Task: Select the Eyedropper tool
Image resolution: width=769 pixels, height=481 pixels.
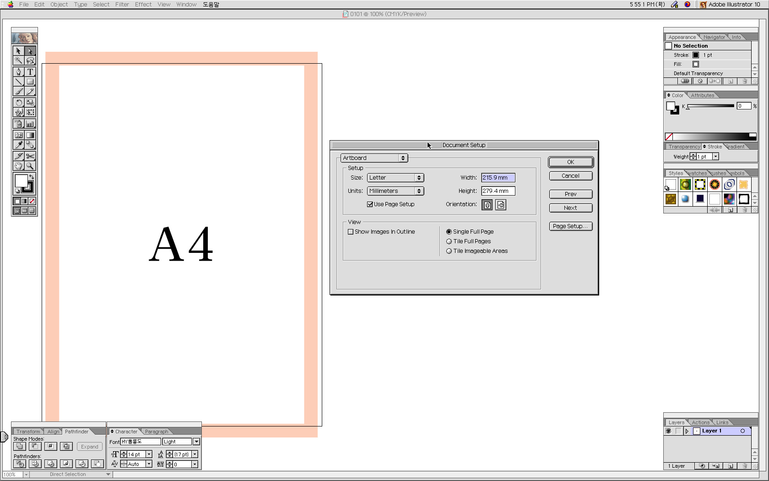Action: click(x=18, y=145)
